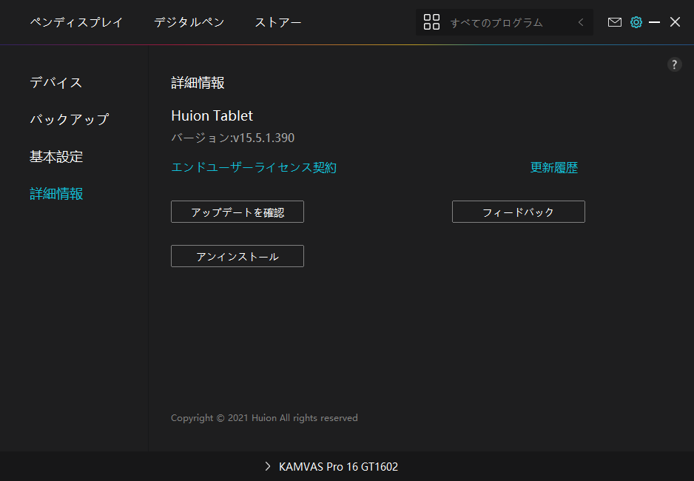Click the アップデートを確認 button

(237, 212)
